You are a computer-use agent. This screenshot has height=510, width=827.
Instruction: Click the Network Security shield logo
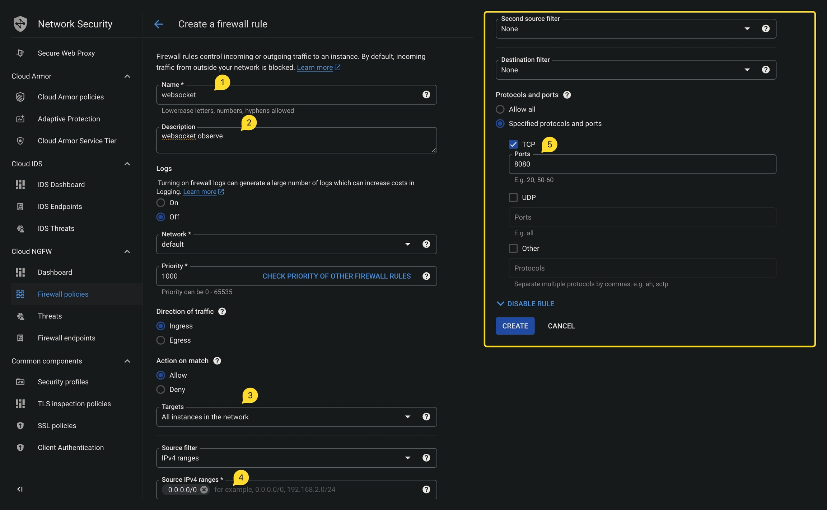20,24
